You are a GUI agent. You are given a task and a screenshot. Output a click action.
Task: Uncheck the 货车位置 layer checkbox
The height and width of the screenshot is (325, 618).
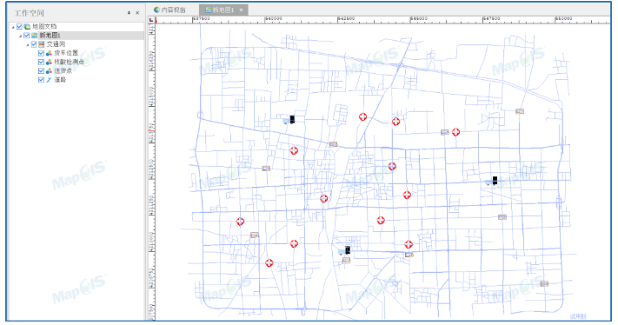41,53
